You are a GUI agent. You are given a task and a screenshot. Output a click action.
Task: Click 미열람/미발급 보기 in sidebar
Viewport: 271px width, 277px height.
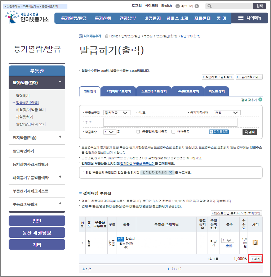tap(31, 110)
